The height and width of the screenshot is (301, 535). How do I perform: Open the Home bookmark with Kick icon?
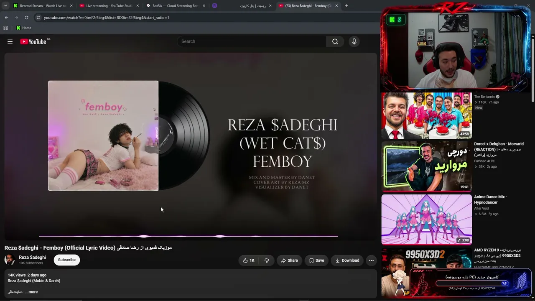(x=24, y=28)
